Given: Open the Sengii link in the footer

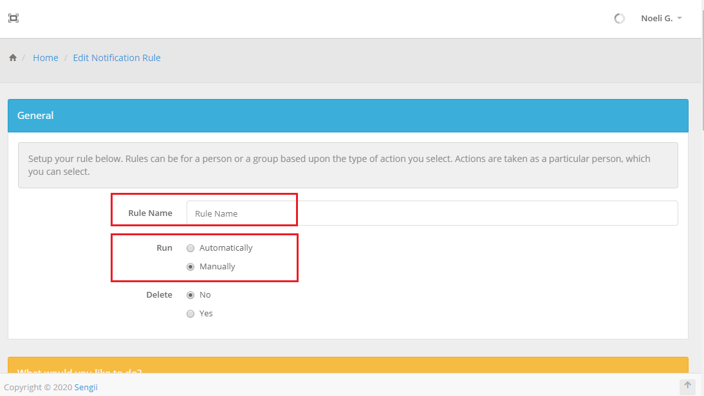Looking at the screenshot, I should (x=86, y=387).
